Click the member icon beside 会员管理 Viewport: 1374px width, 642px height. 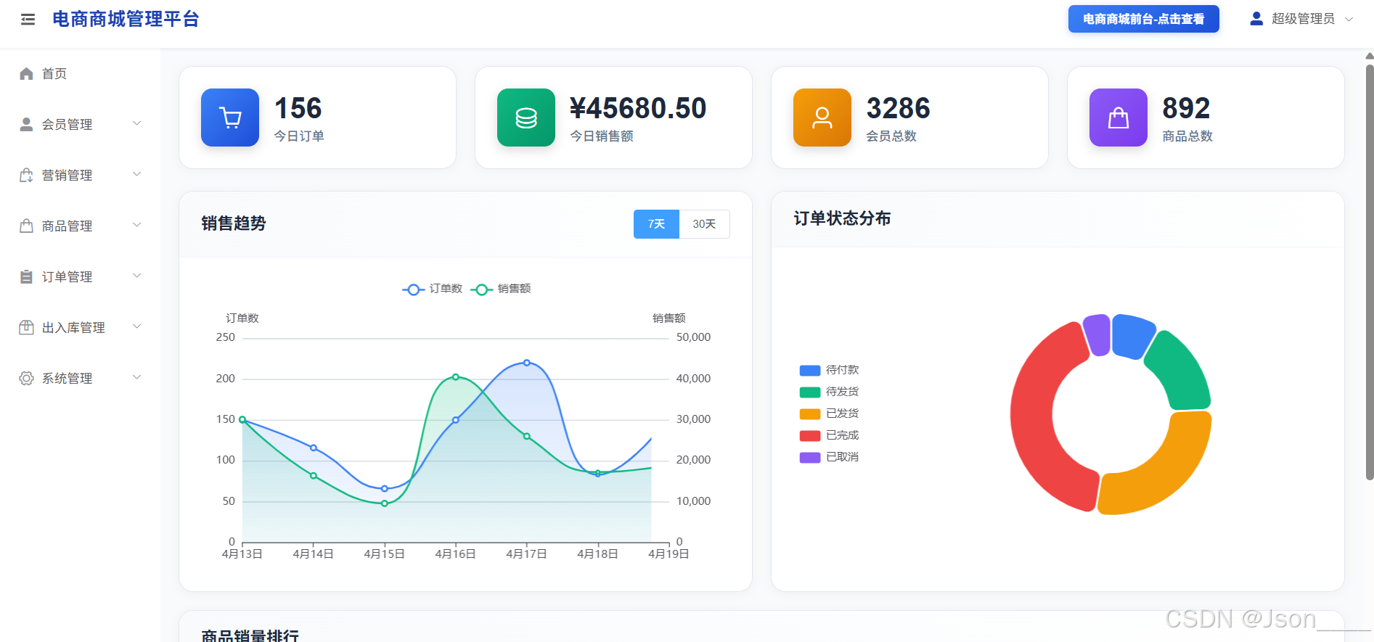[x=27, y=124]
